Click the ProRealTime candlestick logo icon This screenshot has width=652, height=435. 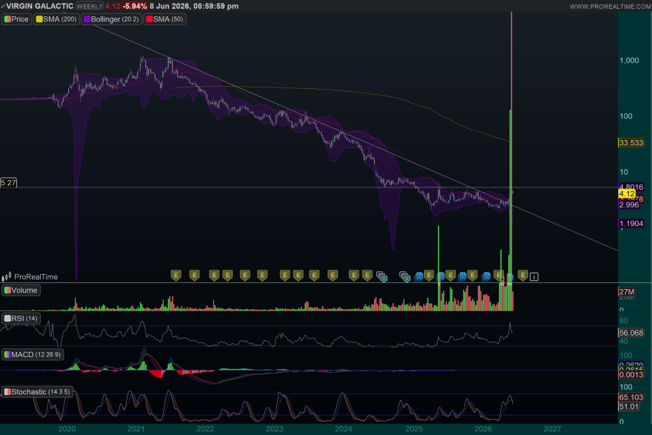[7, 276]
